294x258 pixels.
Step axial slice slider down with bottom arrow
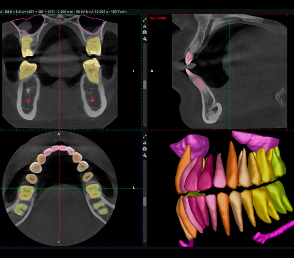(145, 241)
